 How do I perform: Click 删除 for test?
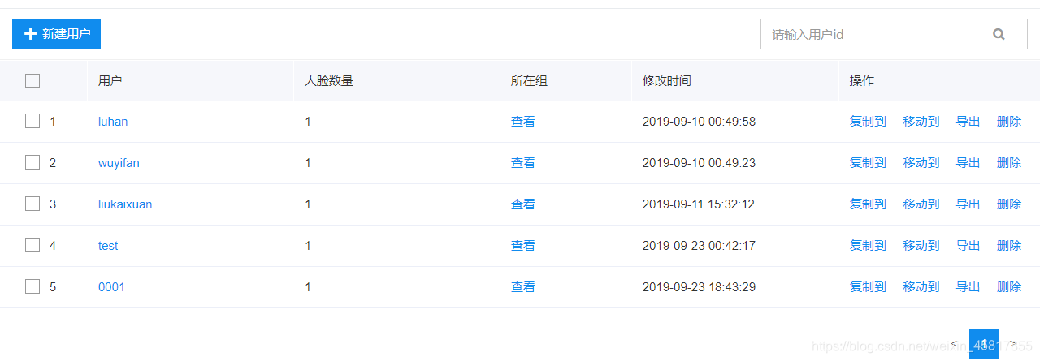pos(1009,246)
